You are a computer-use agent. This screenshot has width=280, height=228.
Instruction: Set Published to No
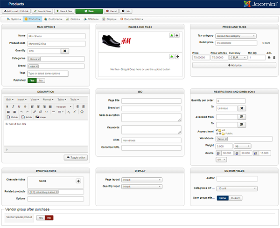coord(41,80)
